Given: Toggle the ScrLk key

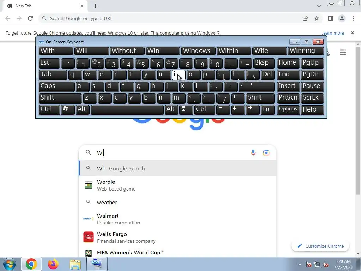Looking at the screenshot, I should click(312, 98).
